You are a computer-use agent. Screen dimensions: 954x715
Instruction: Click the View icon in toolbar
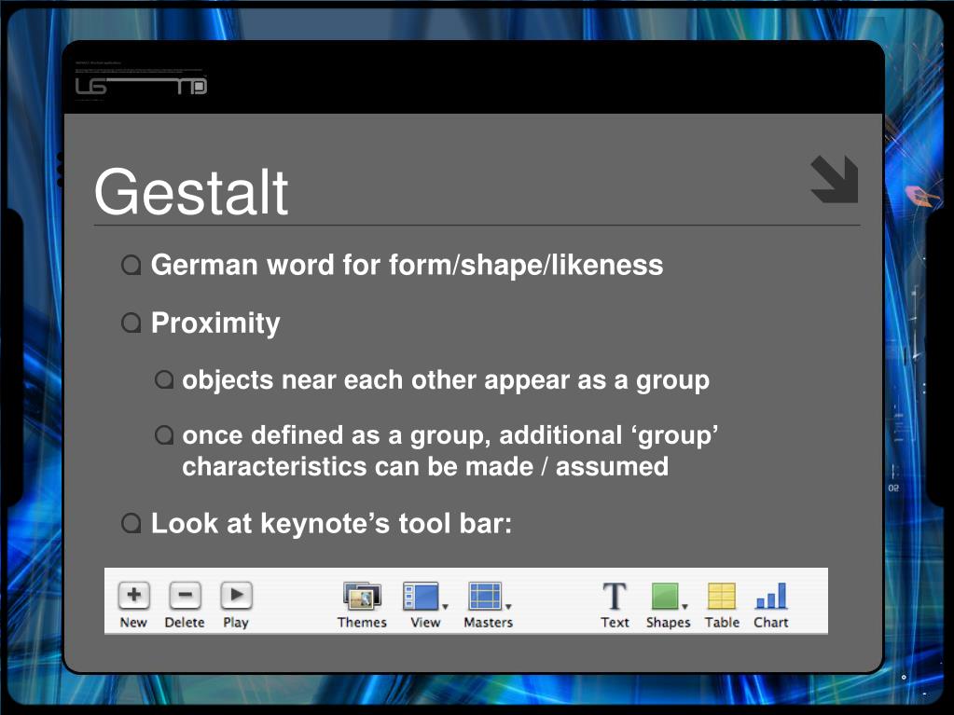tap(421, 596)
